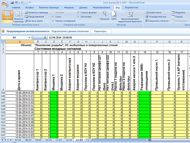
Task: Select cell with 13.04.2014 9:00
Action: 20,125
